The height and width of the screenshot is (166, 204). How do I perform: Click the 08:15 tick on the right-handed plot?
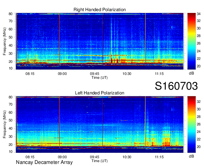coord(30,74)
